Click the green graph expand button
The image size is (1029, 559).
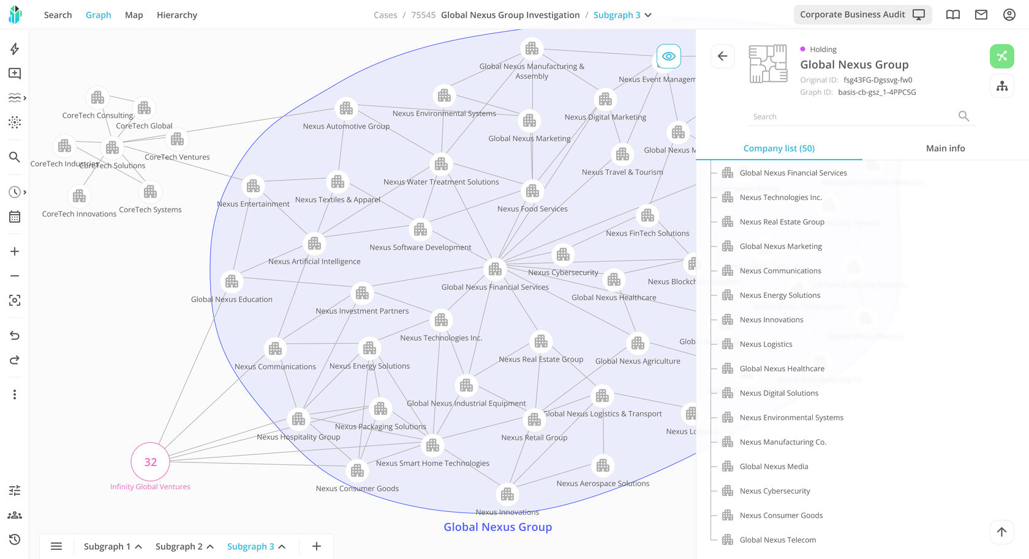pyautogui.click(x=1001, y=56)
